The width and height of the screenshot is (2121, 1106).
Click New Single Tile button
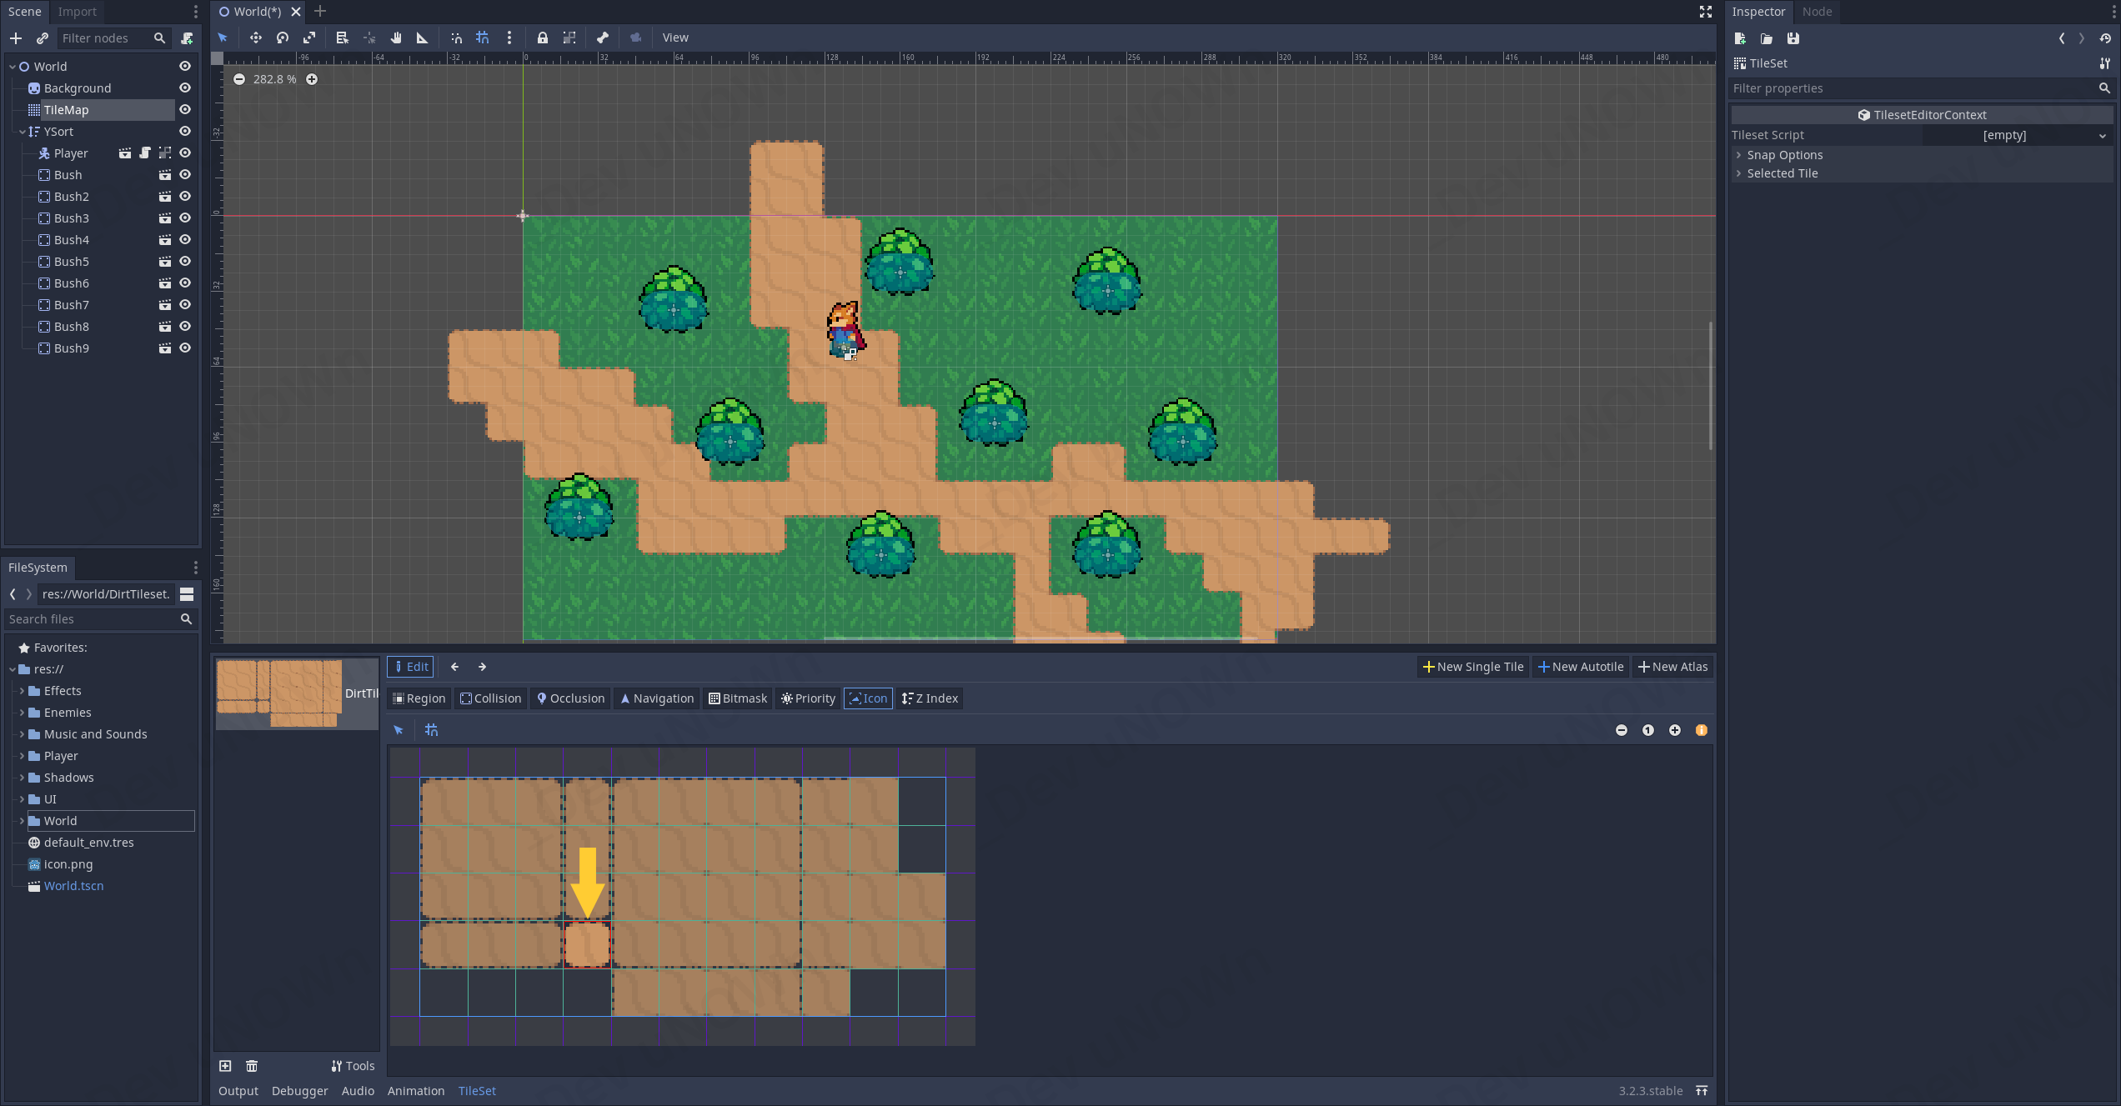click(x=1472, y=667)
